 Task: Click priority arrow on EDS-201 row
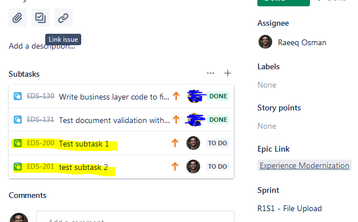point(175,166)
